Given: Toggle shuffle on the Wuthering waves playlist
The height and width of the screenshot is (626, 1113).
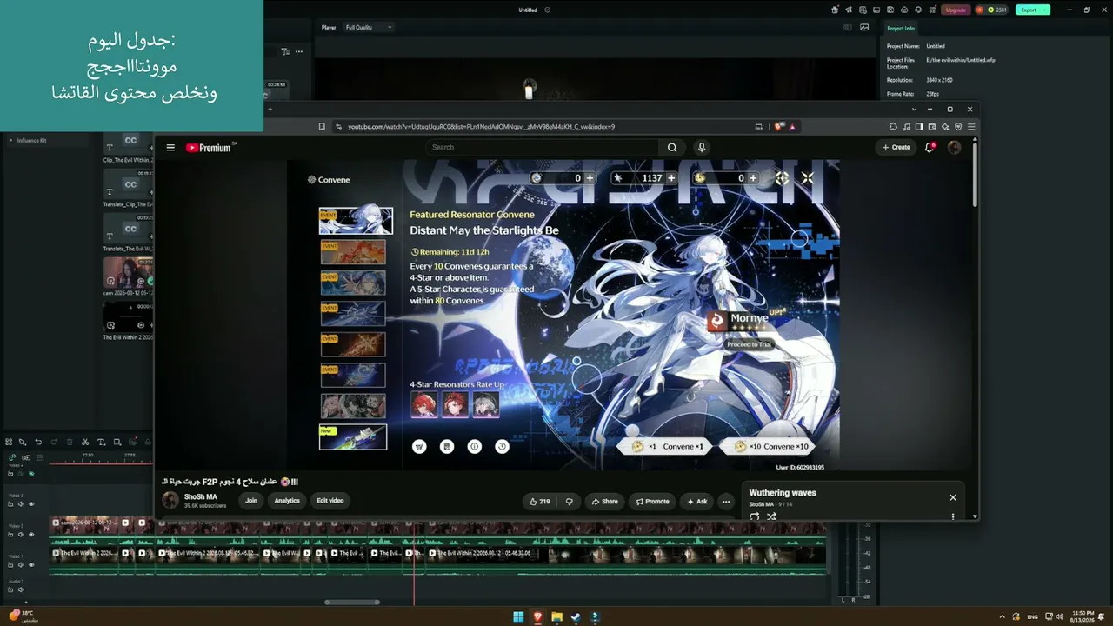Looking at the screenshot, I should tap(771, 516).
